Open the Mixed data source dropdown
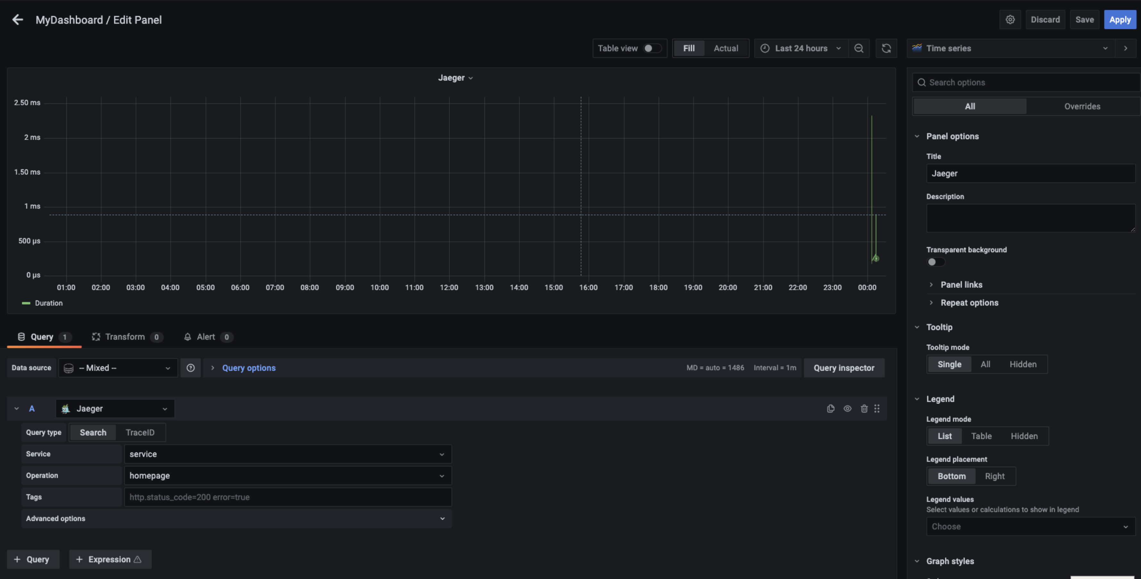Viewport: 1141px width, 579px height. point(118,368)
